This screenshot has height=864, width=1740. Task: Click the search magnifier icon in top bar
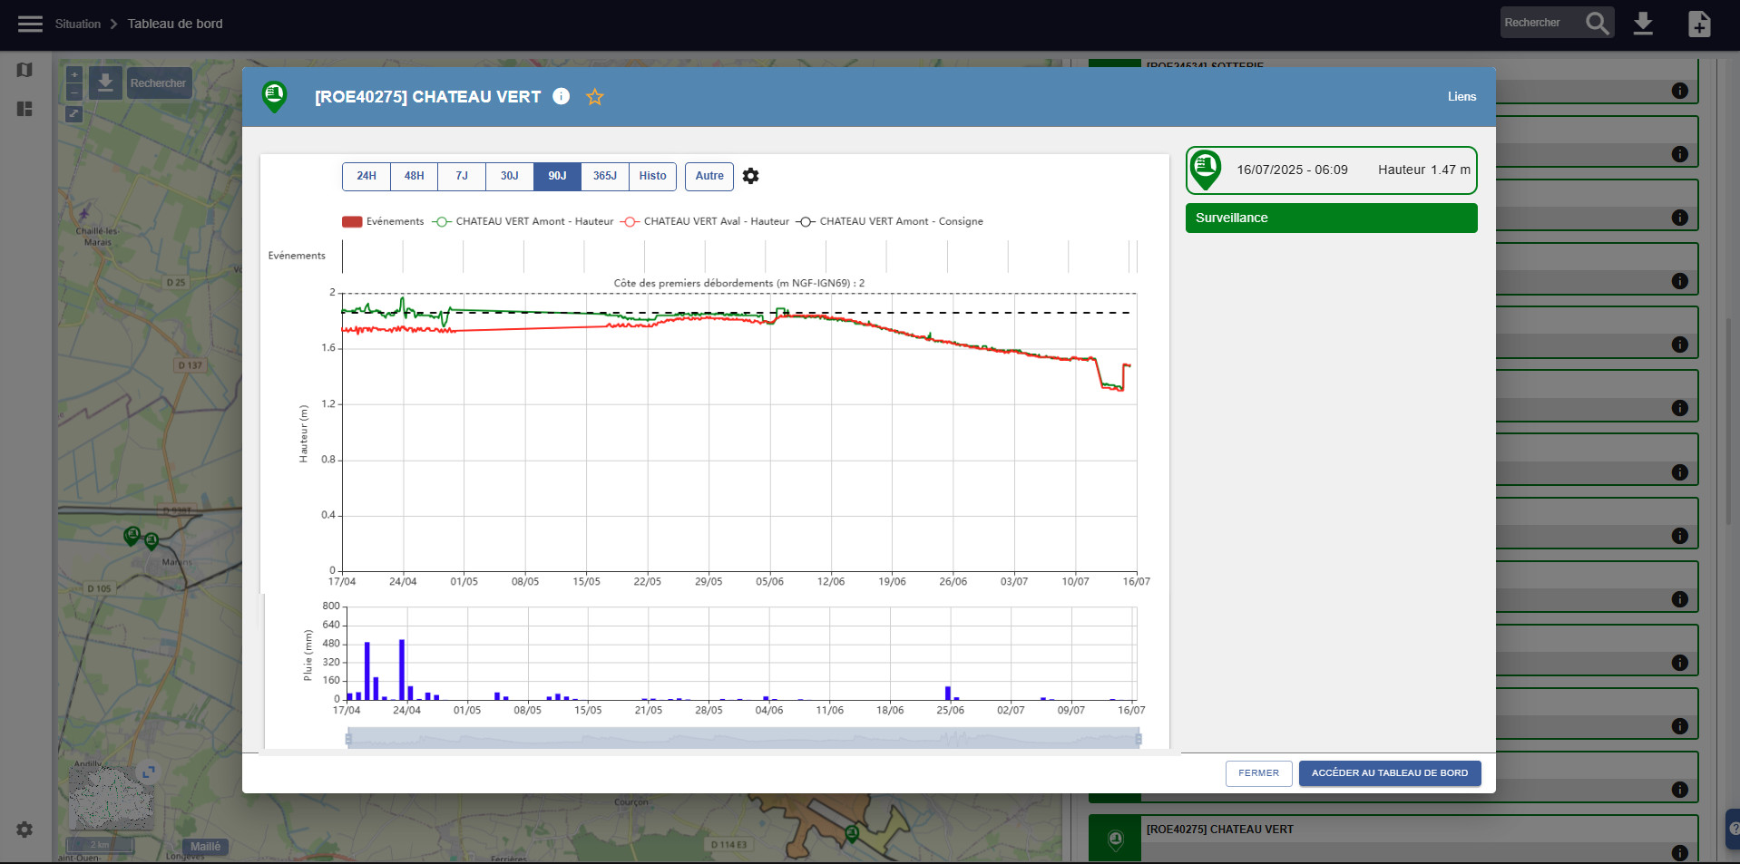1598,23
